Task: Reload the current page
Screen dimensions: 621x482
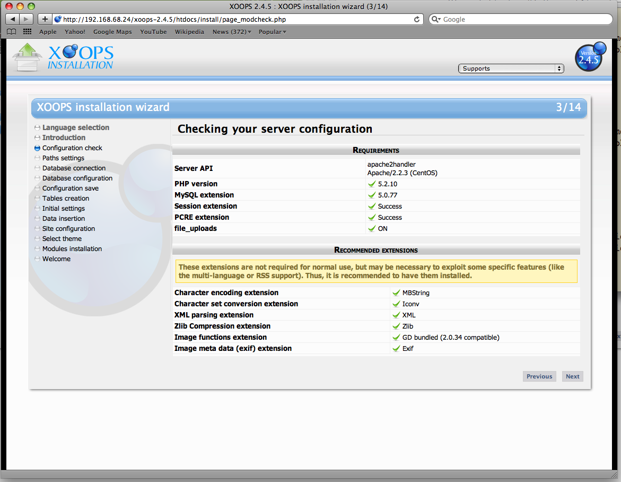Action: point(417,19)
